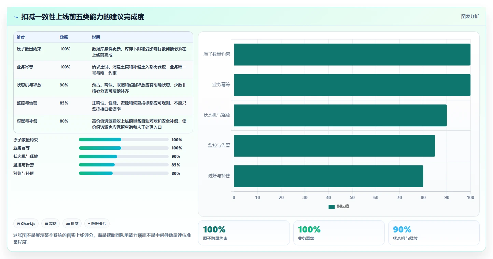Click the 原子数量约束 y-axis label
Viewport: 493px width, 259px height.
point(217,54)
